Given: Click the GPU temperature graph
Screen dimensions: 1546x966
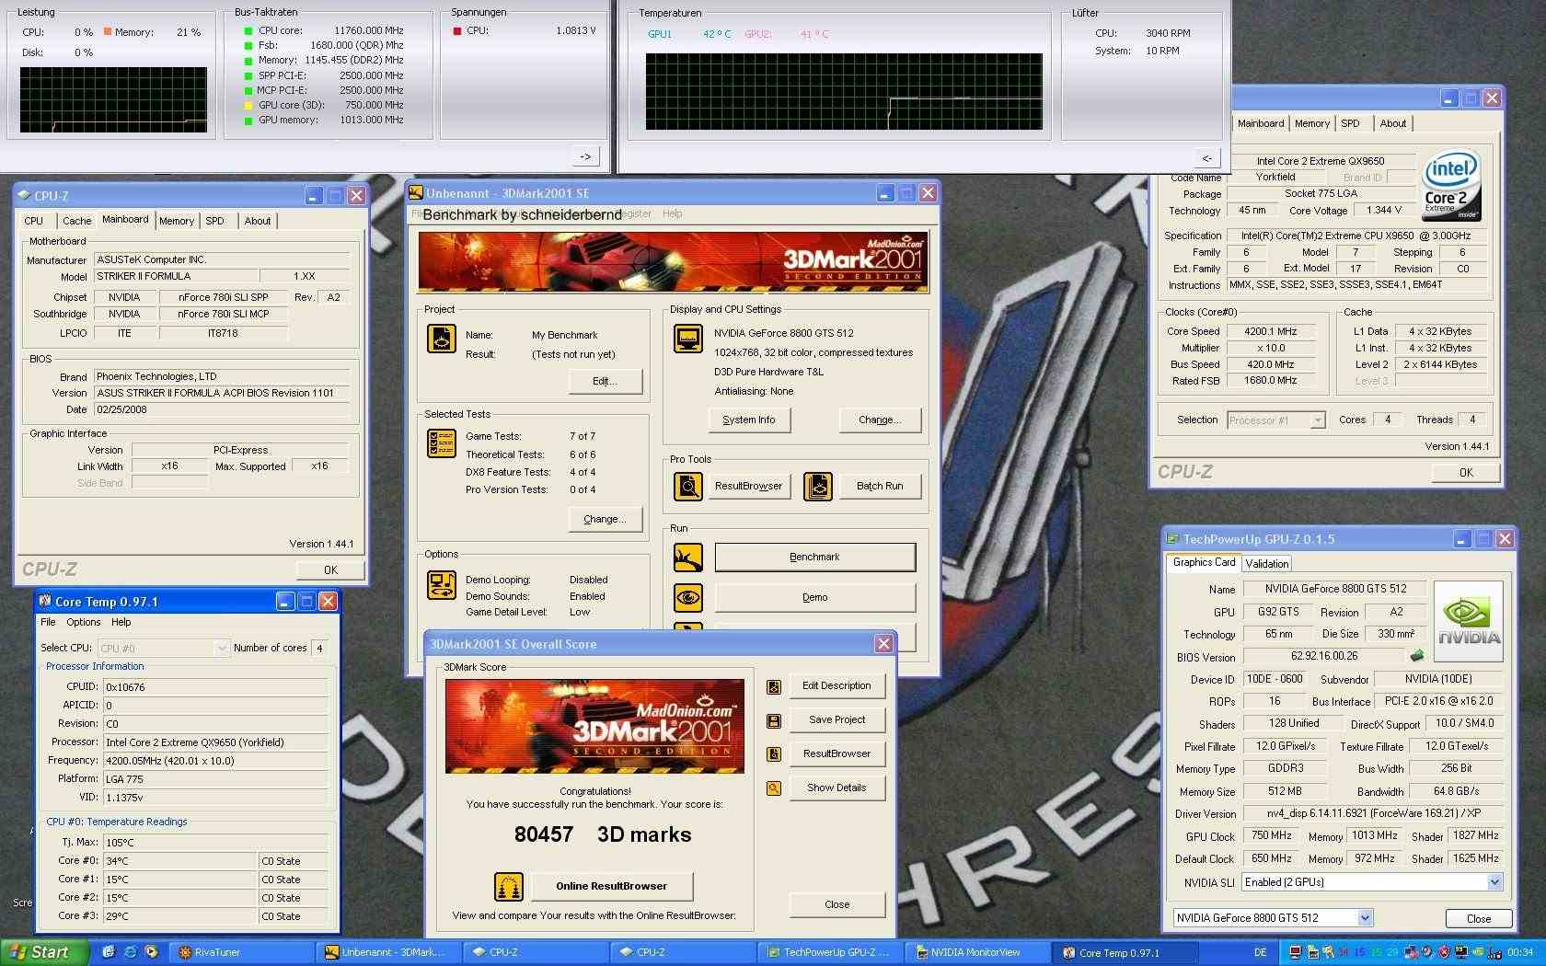Looking at the screenshot, I should click(x=844, y=91).
